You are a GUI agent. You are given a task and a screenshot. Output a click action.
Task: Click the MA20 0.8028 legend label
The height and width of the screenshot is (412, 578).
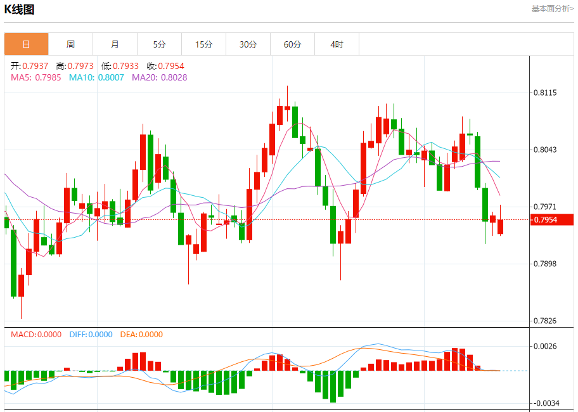coord(160,77)
